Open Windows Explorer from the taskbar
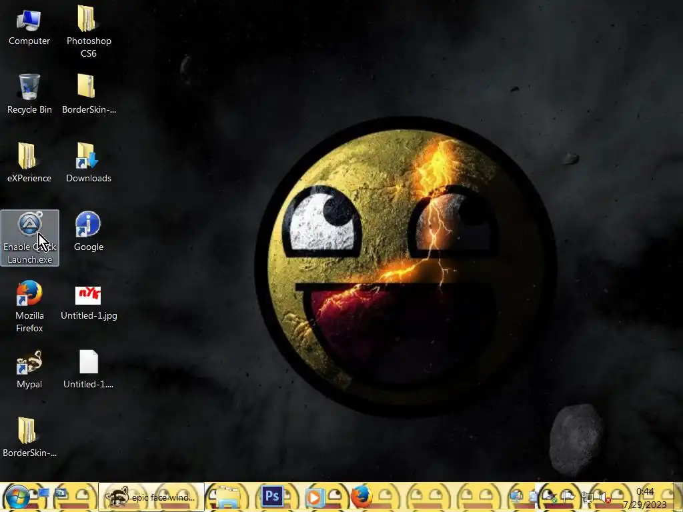The width and height of the screenshot is (683, 512). pos(228,497)
